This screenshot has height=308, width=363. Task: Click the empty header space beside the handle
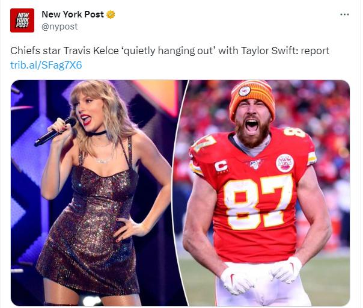click(x=210, y=26)
